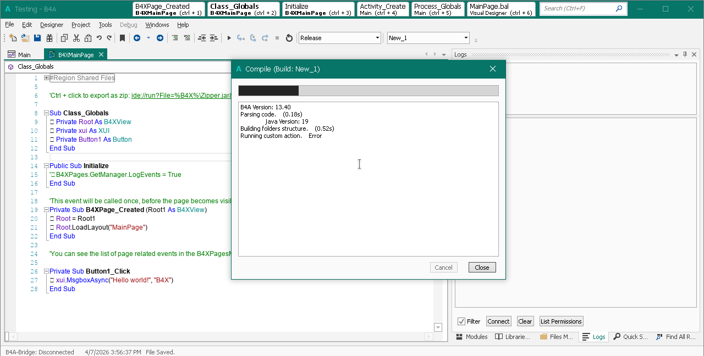This screenshot has height=356, width=704.
Task: Open the Logs panel options dropdown arrow
Action: click(676, 54)
